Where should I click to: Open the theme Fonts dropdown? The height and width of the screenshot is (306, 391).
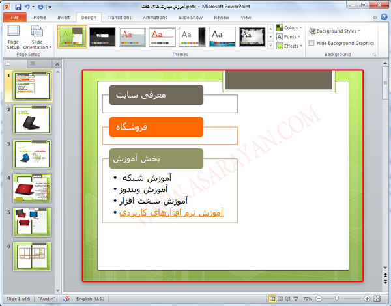tap(287, 37)
